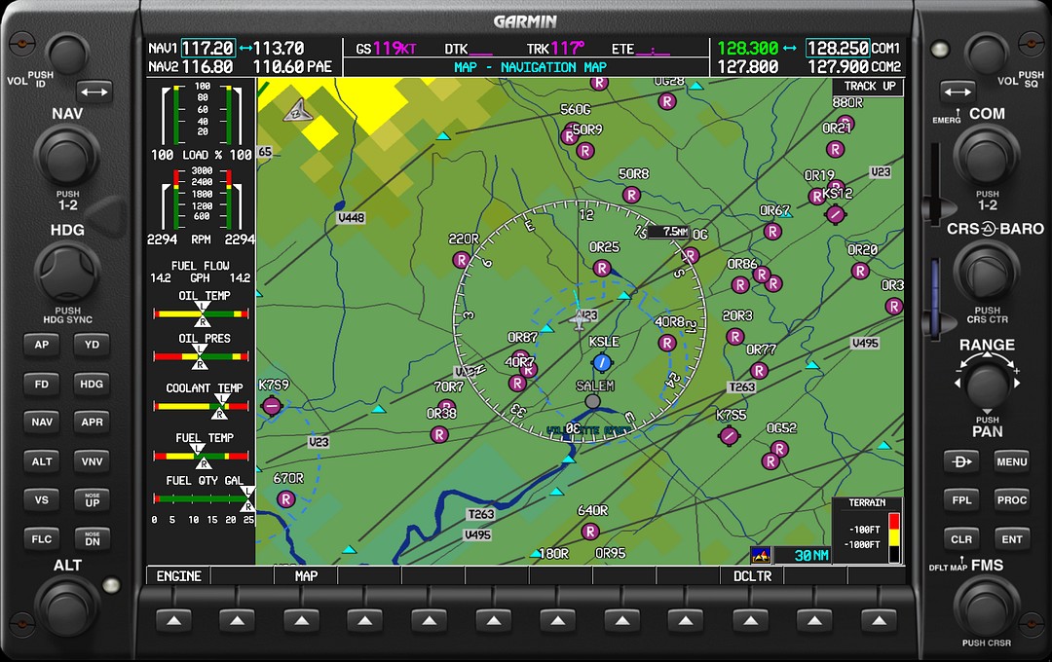Engage the VS vertical speed key
Screen dimensions: 1052x662
[x=42, y=499]
